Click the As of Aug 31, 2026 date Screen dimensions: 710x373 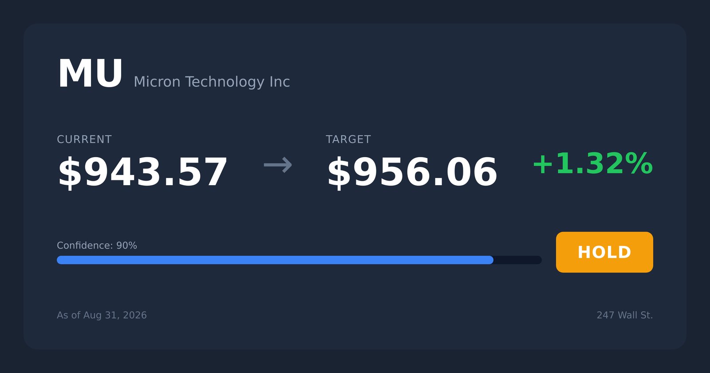click(x=102, y=315)
